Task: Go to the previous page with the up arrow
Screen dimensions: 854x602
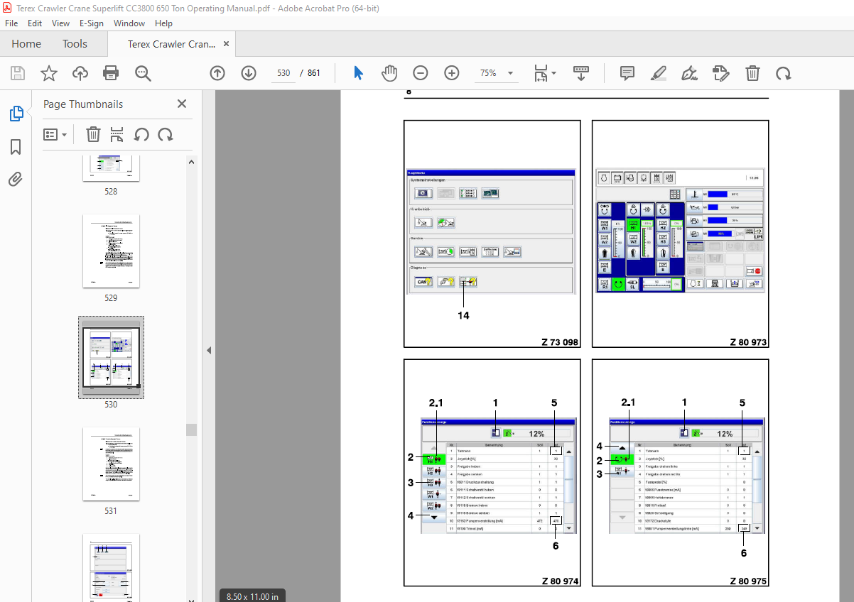Action: tap(217, 73)
